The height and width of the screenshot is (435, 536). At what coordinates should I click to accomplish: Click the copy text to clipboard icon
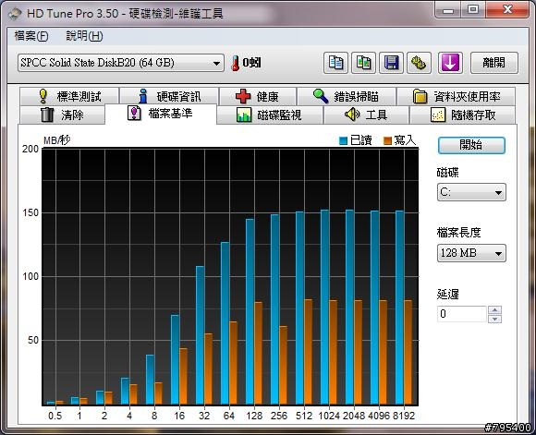[x=335, y=63]
